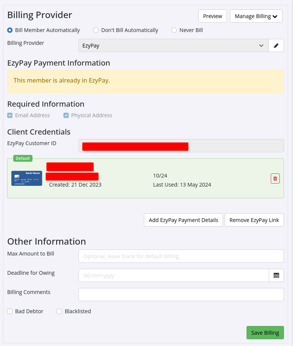Expand the Manage Billing dropdown
Screen dimensions: 293x346
(256, 16)
